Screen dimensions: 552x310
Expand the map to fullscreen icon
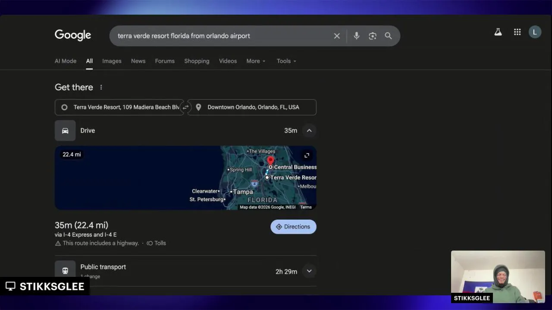(x=307, y=155)
